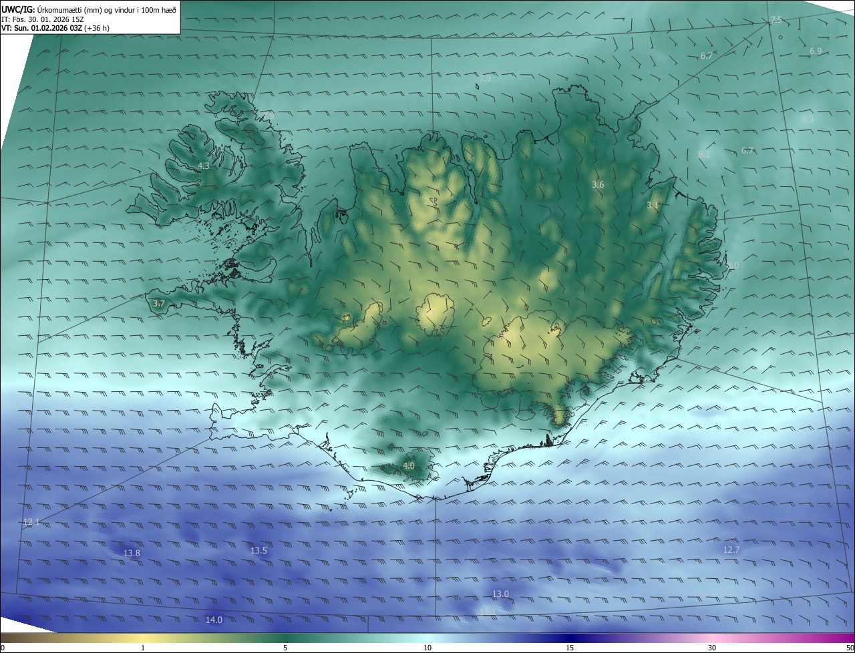Click the color scale tick labeled 5
The width and height of the screenshot is (855, 653).
[285, 648]
